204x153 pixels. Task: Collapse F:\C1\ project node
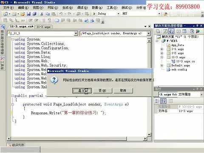click(157, 41)
